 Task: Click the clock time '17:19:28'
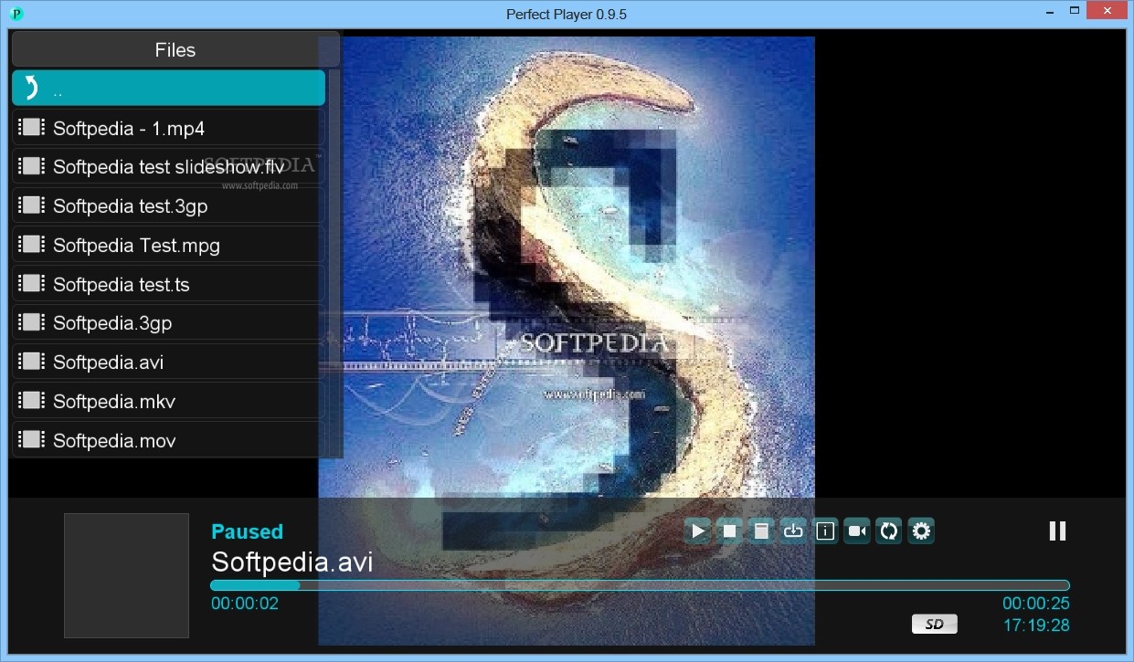coord(1036,625)
